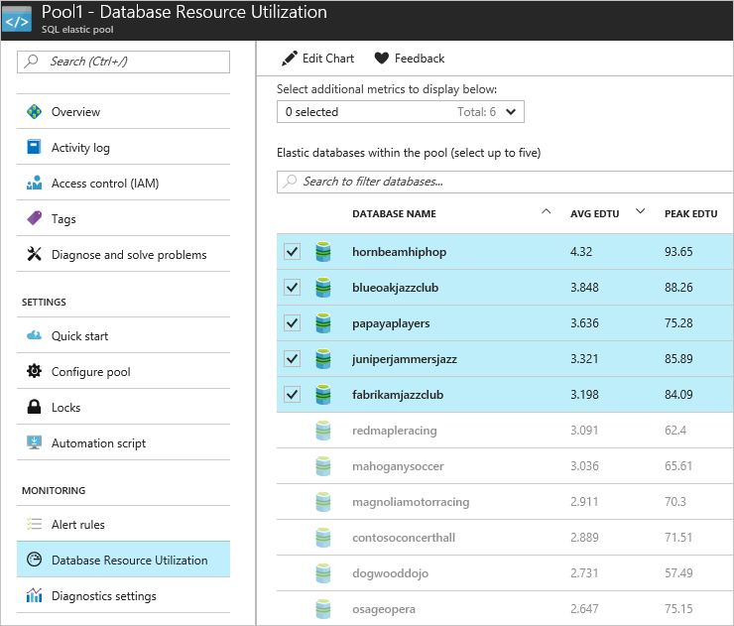This screenshot has height=626, width=734.
Task: Click the Quick start cloud icon
Action: coord(34,335)
